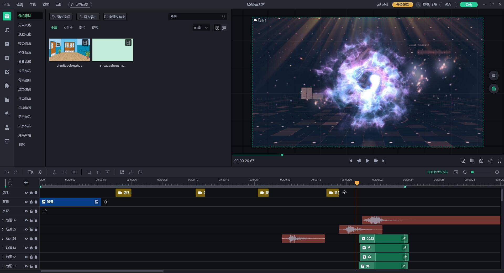Click the preview volume speaker icon

coord(490,161)
